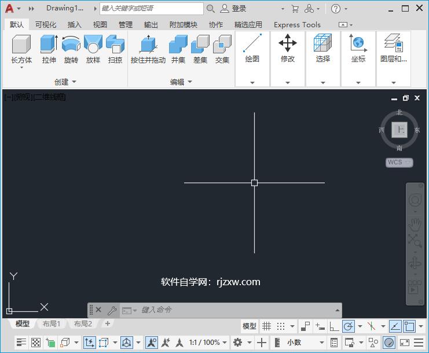Switch to the 视图 ribbon tab

[100, 25]
